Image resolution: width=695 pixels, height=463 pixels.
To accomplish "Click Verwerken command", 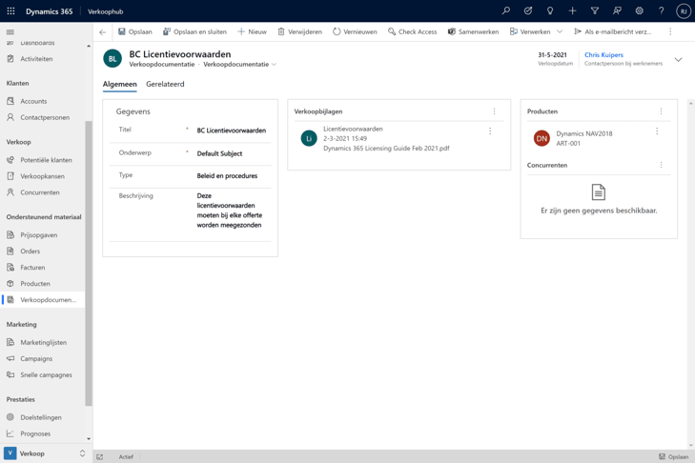I will tap(530, 31).
